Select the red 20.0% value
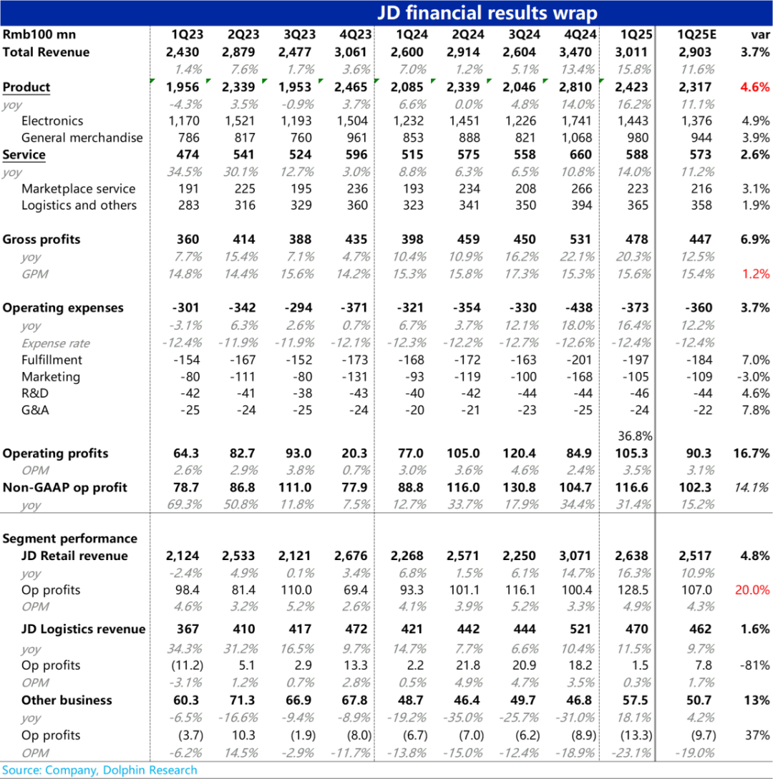Image resolution: width=773 pixels, height=779 pixels. (x=752, y=590)
